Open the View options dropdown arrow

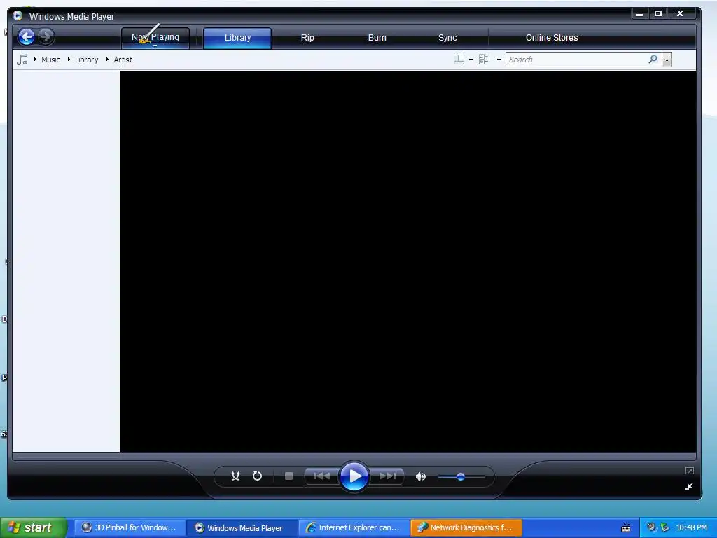point(499,60)
